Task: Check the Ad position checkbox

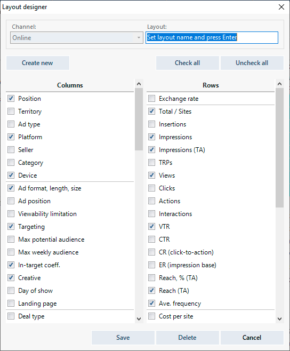Action: point(11,201)
